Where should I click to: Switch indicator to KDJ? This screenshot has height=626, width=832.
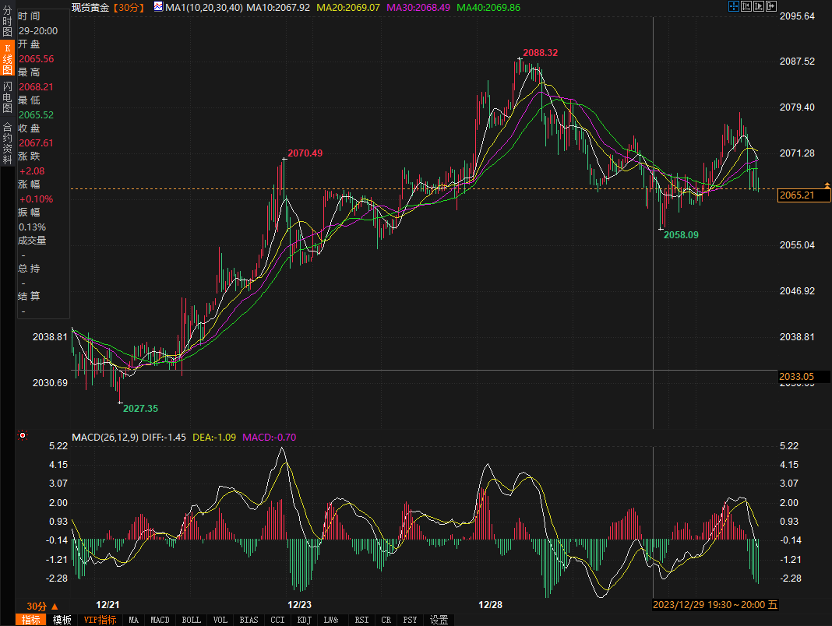tap(304, 620)
